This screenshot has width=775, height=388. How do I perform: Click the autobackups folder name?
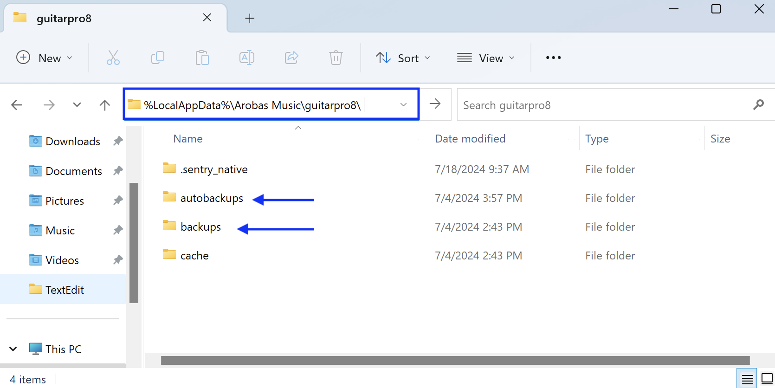[212, 198]
